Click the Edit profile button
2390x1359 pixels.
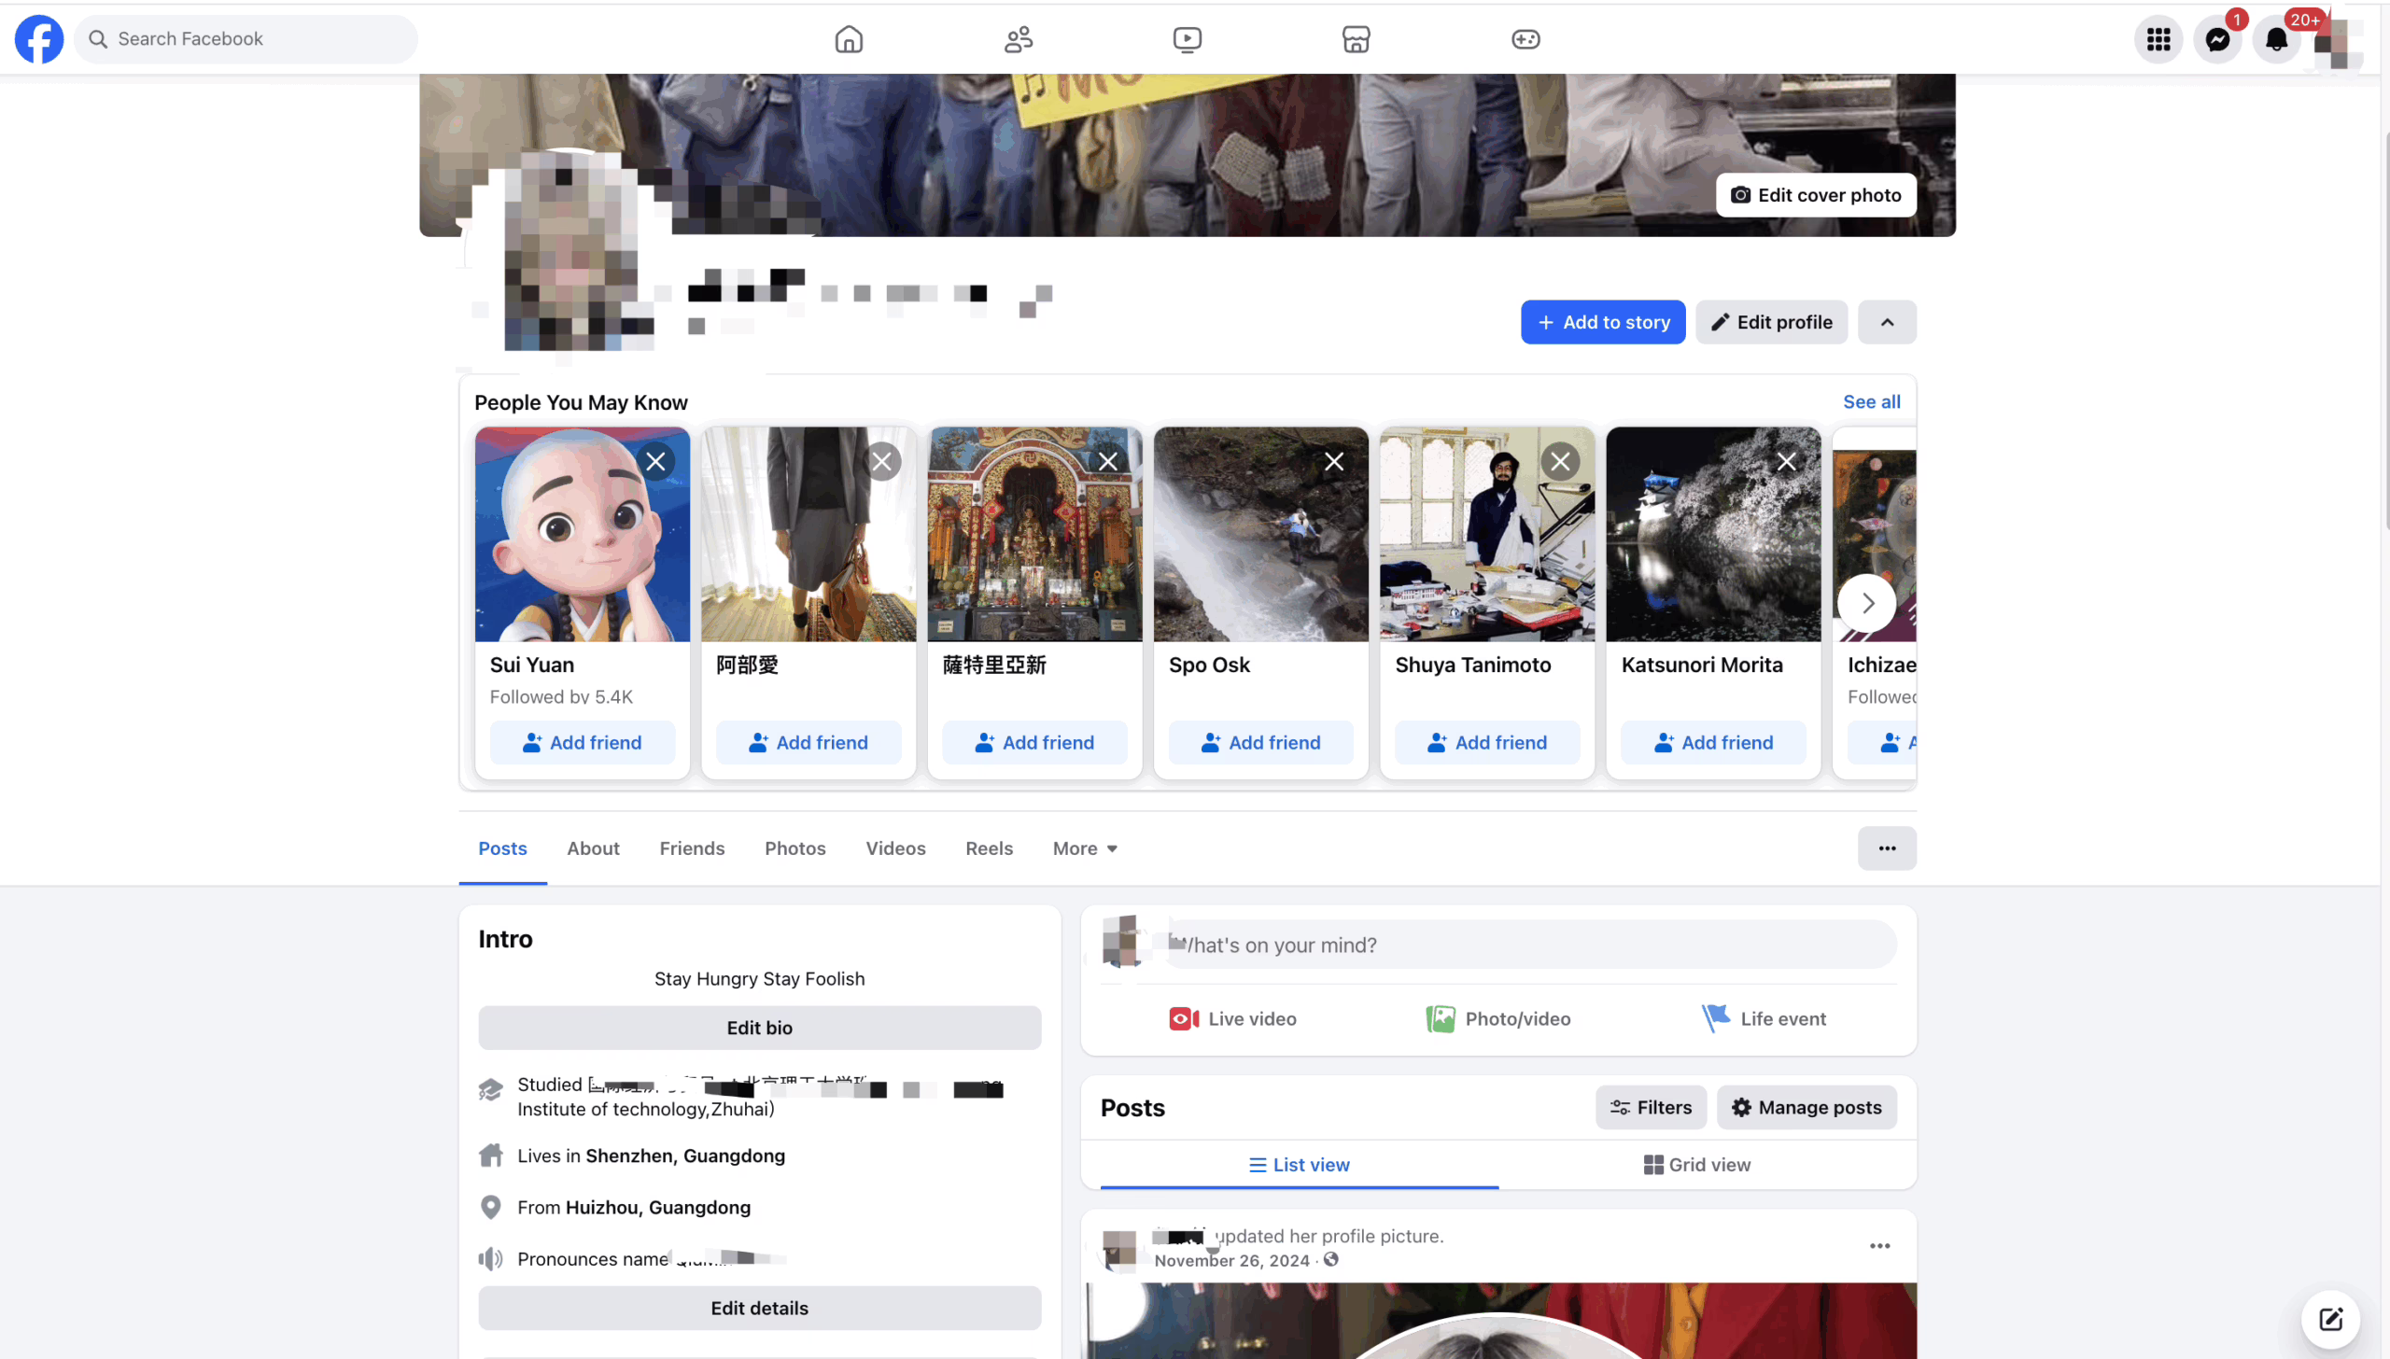pos(1771,322)
